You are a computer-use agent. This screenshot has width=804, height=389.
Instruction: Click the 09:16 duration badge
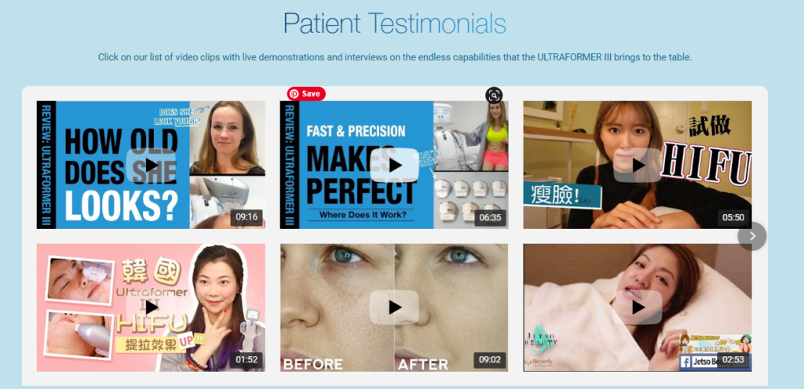point(247,217)
